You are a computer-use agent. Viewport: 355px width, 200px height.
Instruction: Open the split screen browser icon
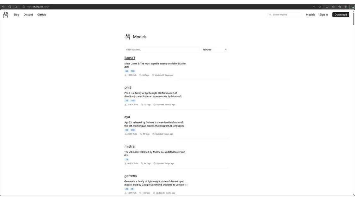pos(327,7)
